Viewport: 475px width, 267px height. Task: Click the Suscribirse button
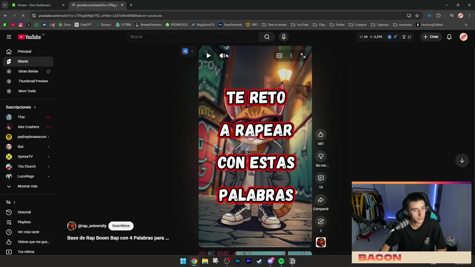pyautogui.click(x=121, y=226)
